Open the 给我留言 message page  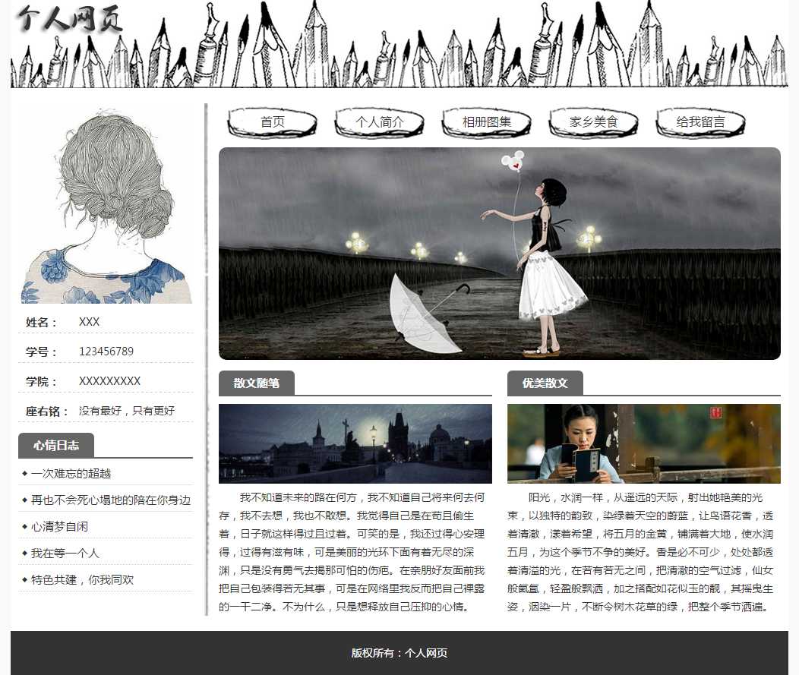[x=700, y=122]
